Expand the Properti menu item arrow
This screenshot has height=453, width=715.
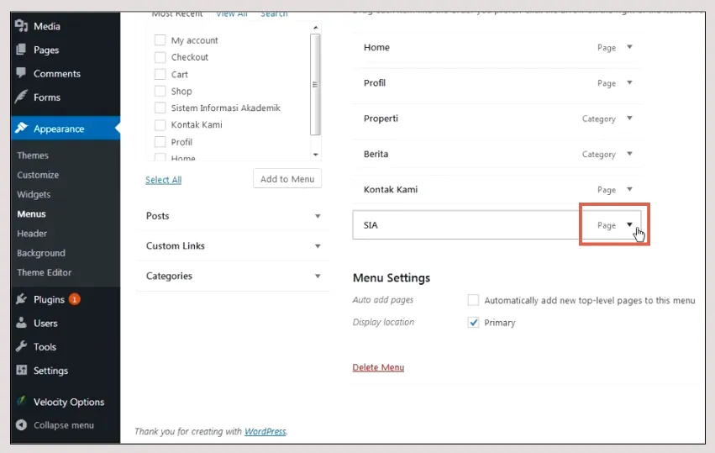tap(629, 119)
